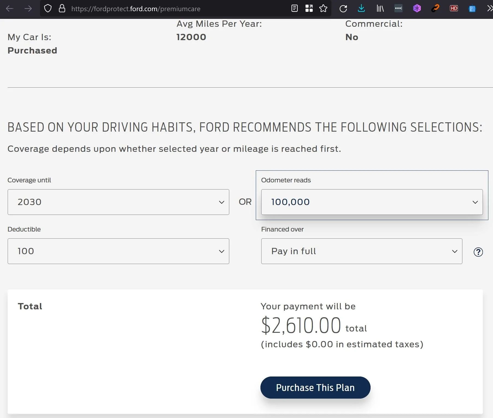Click the browser back arrow

pos(10,9)
